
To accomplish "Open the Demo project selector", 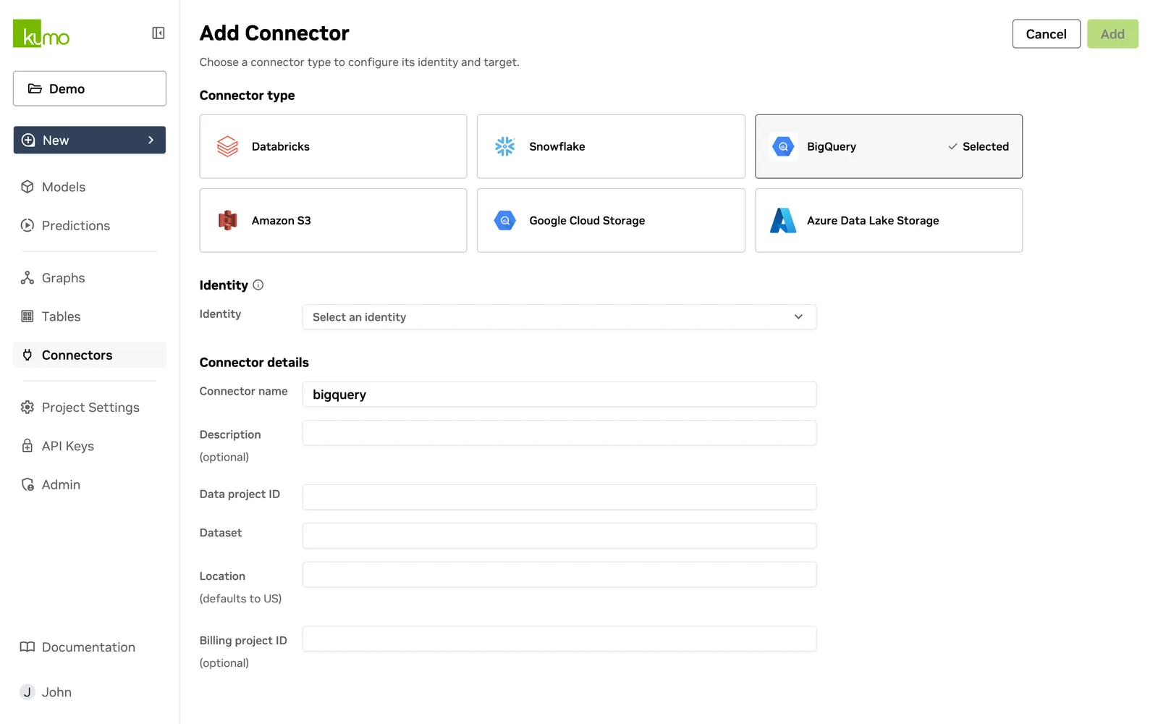I will pos(90,88).
